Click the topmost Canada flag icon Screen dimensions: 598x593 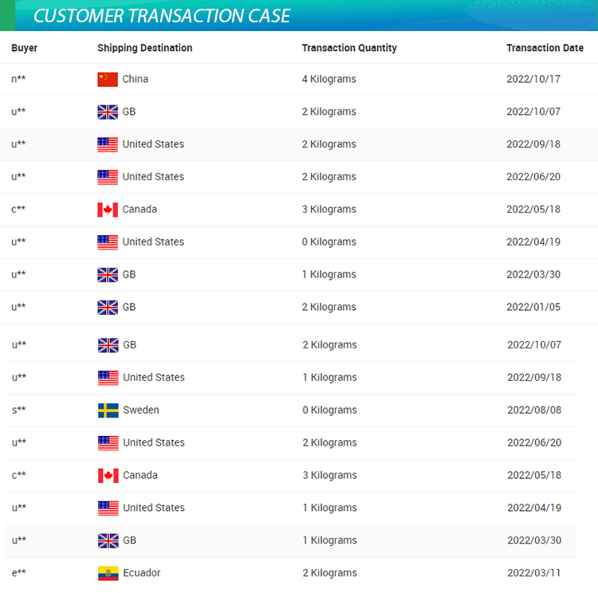[x=108, y=210]
